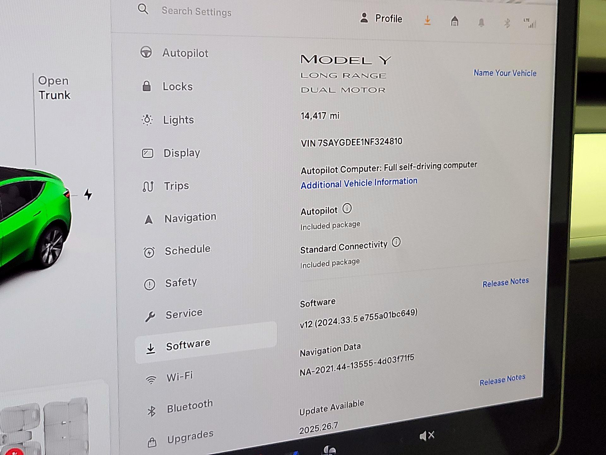
Task: Click the Wi-Fi signal icon
Action: point(151,380)
